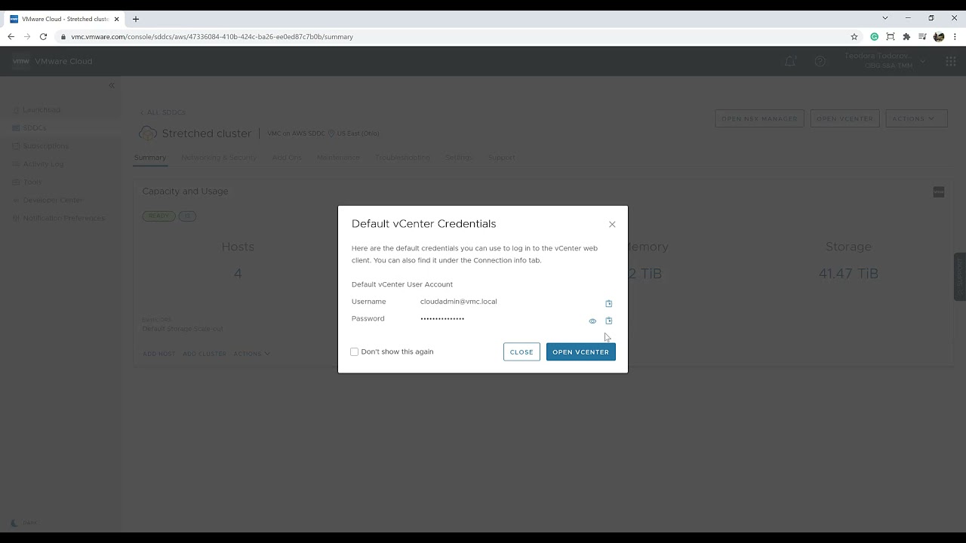
Task: Click ADD HOST in the cluster card
Action: [158, 354]
